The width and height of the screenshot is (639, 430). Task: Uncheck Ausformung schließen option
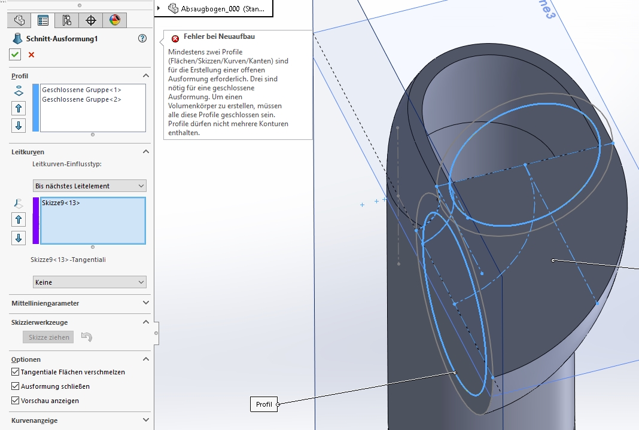tap(16, 386)
